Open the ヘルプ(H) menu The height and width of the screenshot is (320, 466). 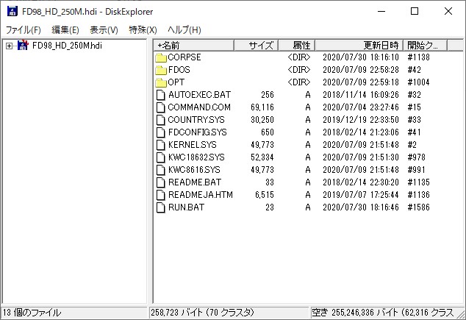click(184, 29)
